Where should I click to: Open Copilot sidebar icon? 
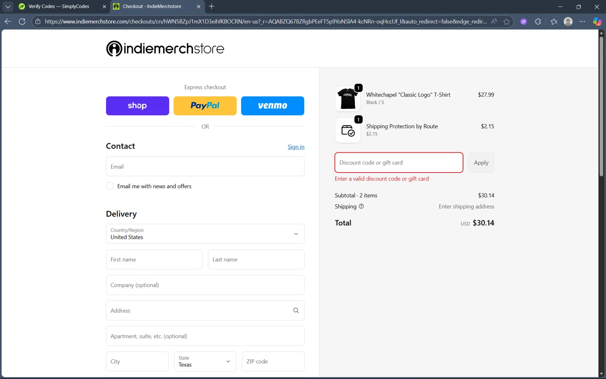click(x=597, y=21)
